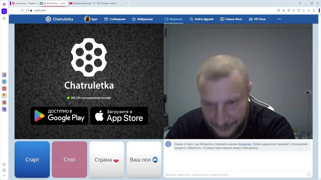The height and width of the screenshot is (180, 321).
Task: Open the downloads icon
Action: [x=304, y=10]
